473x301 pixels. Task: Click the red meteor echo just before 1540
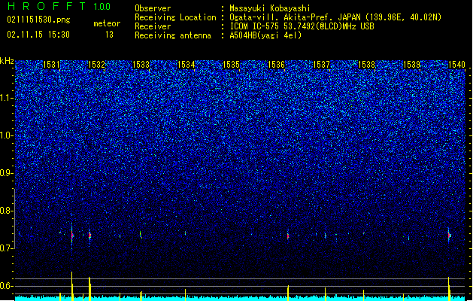tap(449, 236)
